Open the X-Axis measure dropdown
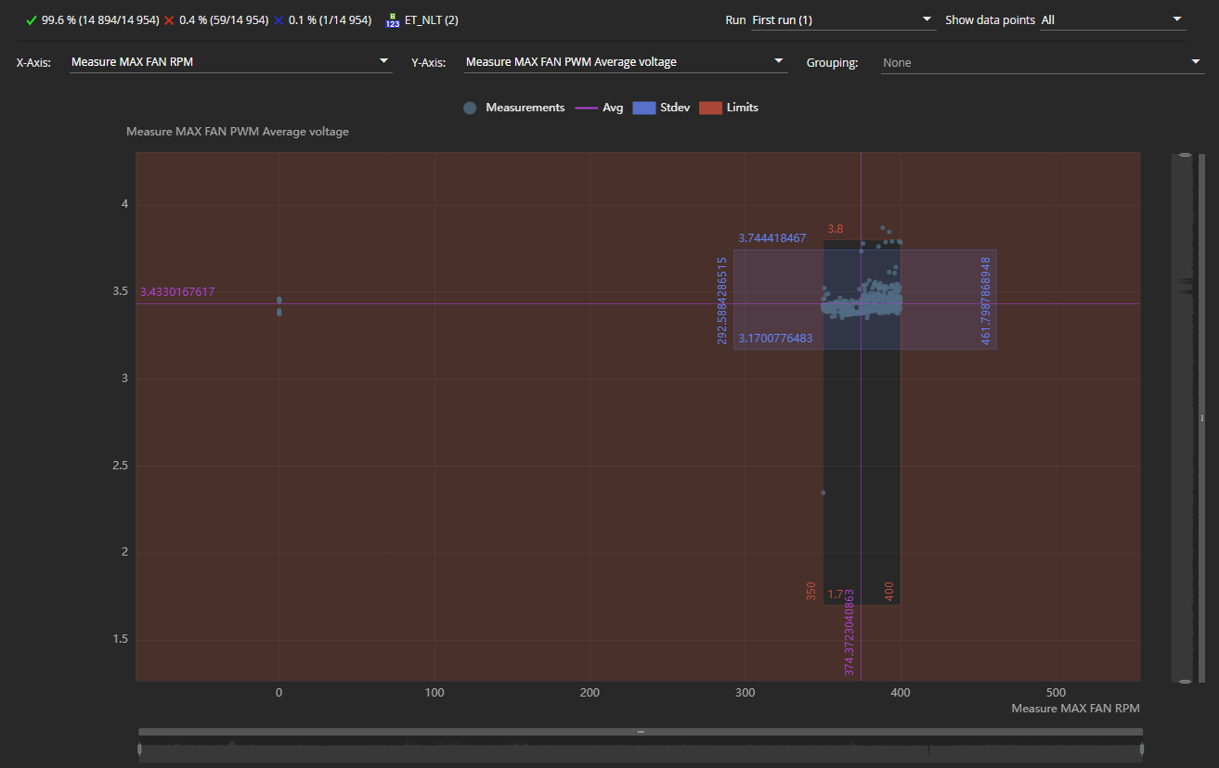1219x768 pixels. pos(231,62)
